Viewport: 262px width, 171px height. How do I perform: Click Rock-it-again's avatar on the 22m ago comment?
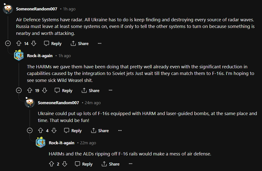tap(41, 143)
